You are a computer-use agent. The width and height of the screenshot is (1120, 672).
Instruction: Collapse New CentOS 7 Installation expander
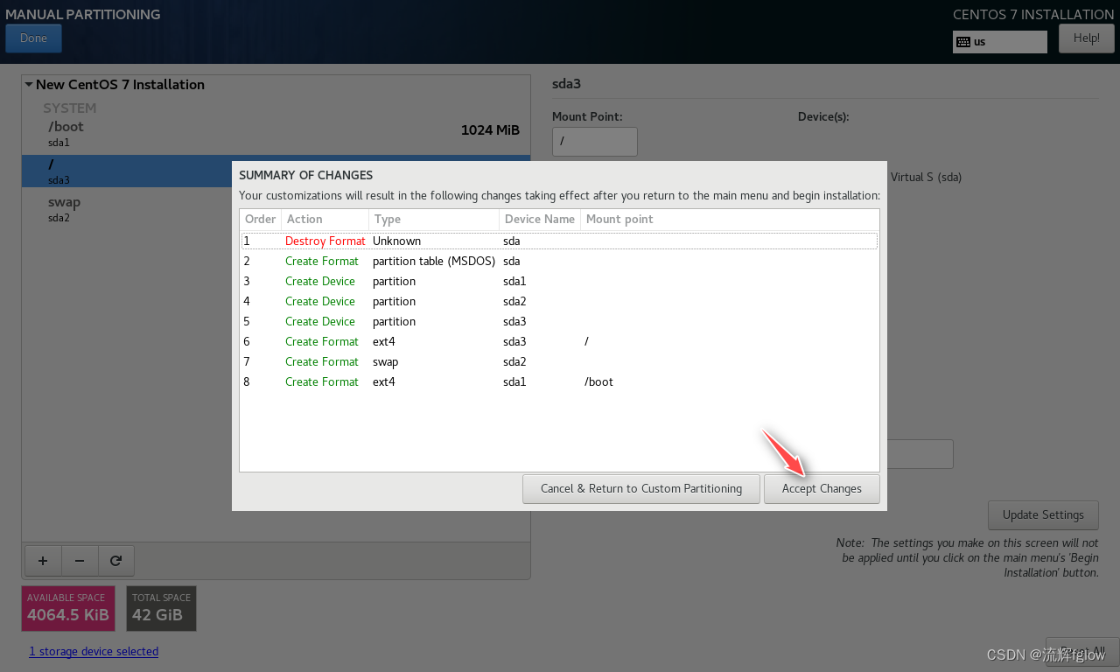[x=29, y=85]
